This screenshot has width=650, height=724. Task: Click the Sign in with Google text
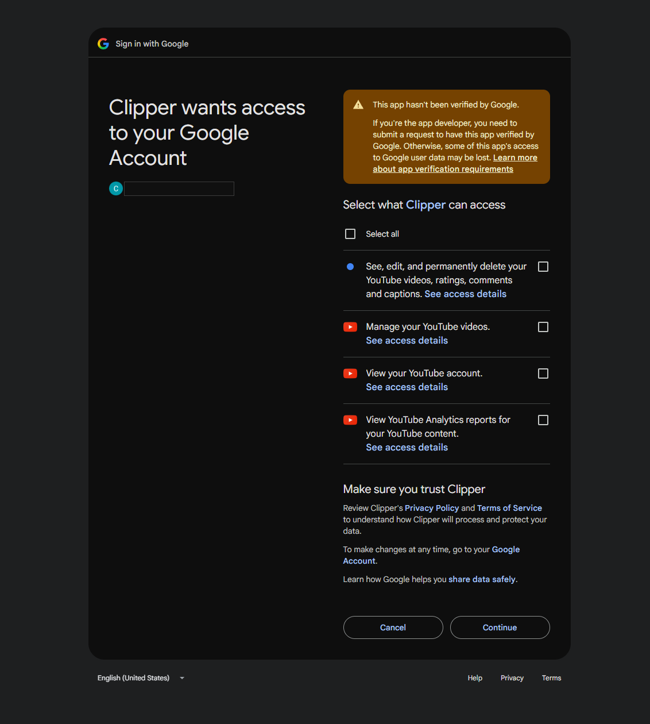click(152, 44)
